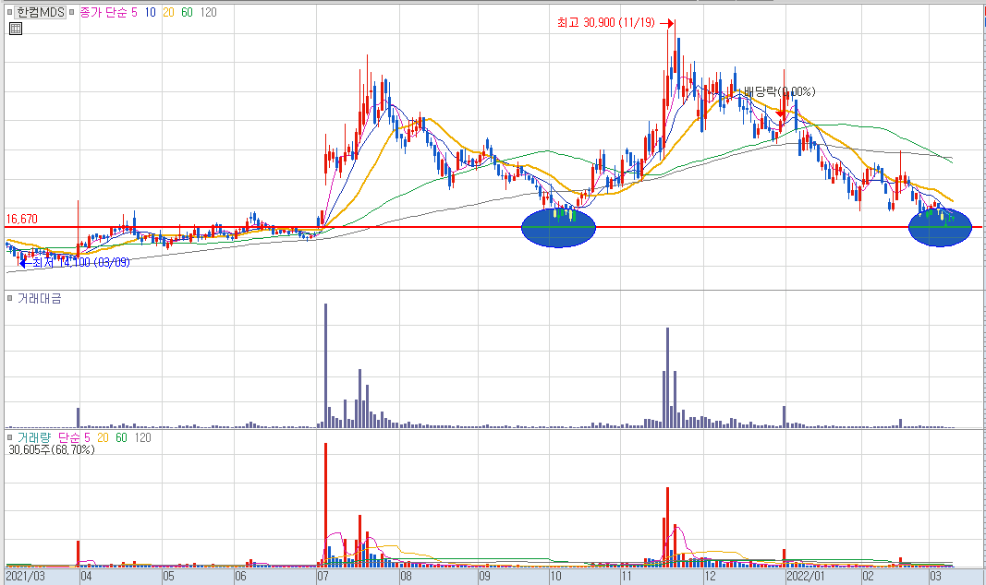Click the 08 month axis label
This screenshot has width=986, height=585.
[x=406, y=576]
